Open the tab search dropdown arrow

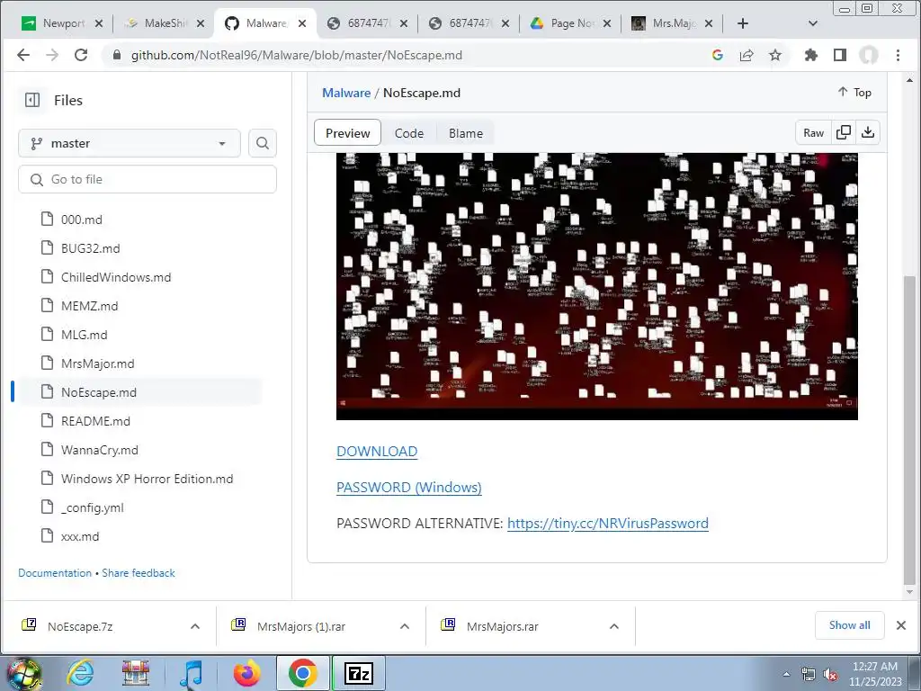(813, 23)
